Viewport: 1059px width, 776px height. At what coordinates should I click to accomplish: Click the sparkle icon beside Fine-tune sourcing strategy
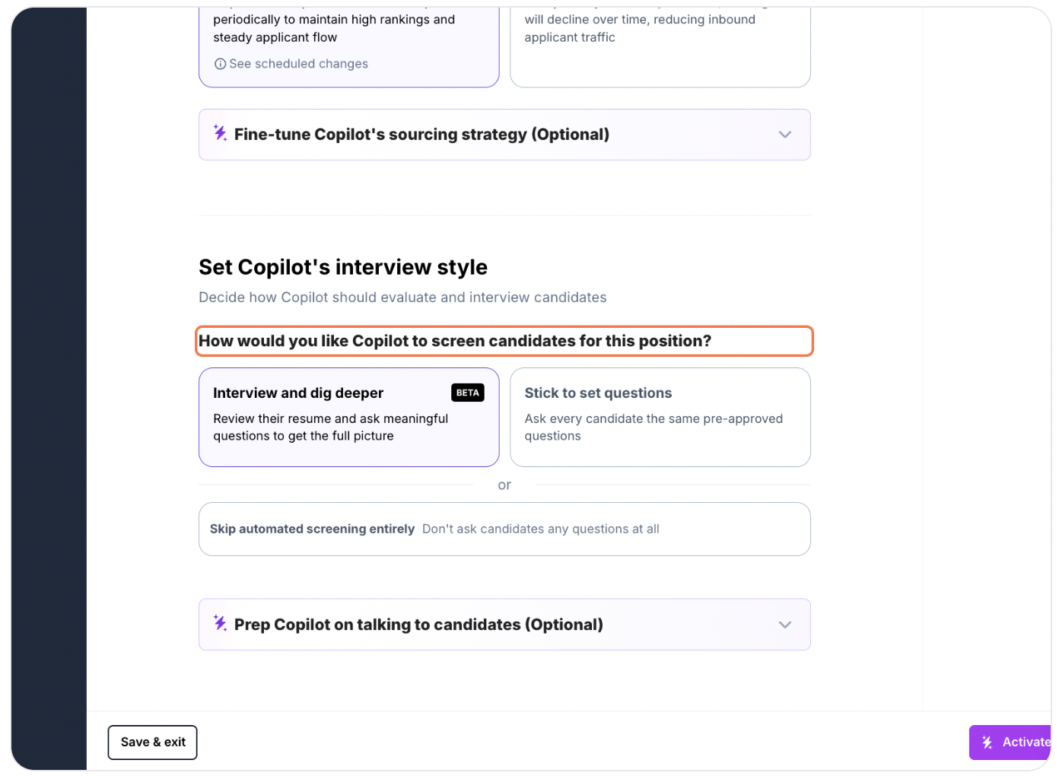click(220, 133)
